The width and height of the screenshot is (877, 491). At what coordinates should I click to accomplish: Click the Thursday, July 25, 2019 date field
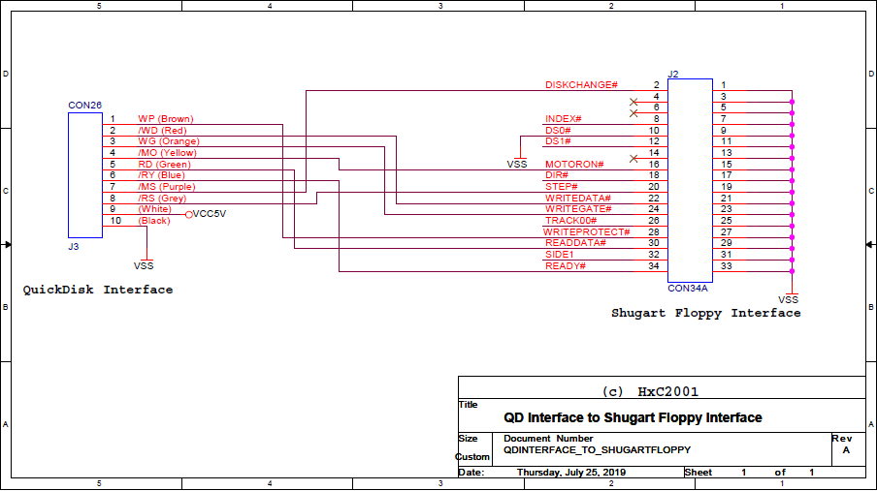(x=571, y=473)
